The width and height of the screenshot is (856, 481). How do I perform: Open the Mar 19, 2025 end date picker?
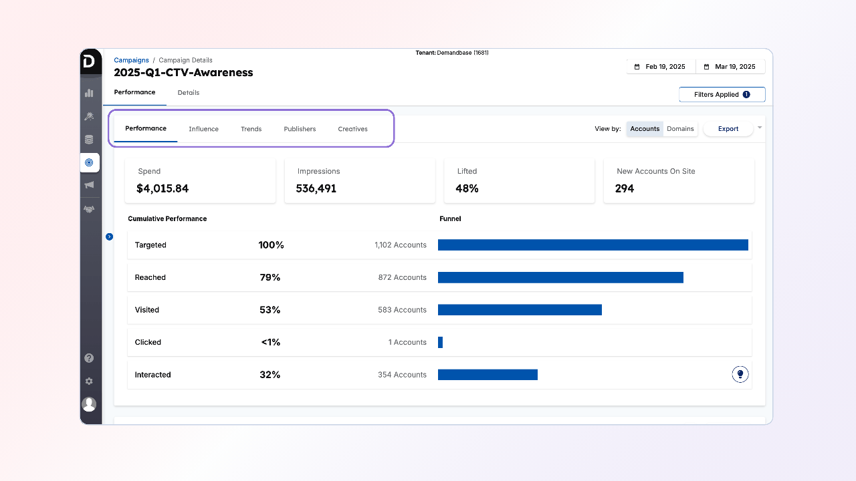(730, 67)
